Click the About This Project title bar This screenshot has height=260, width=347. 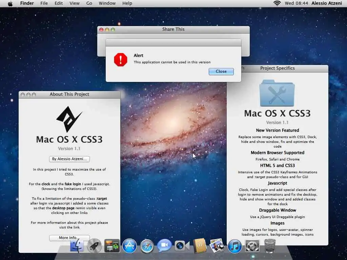(69, 94)
